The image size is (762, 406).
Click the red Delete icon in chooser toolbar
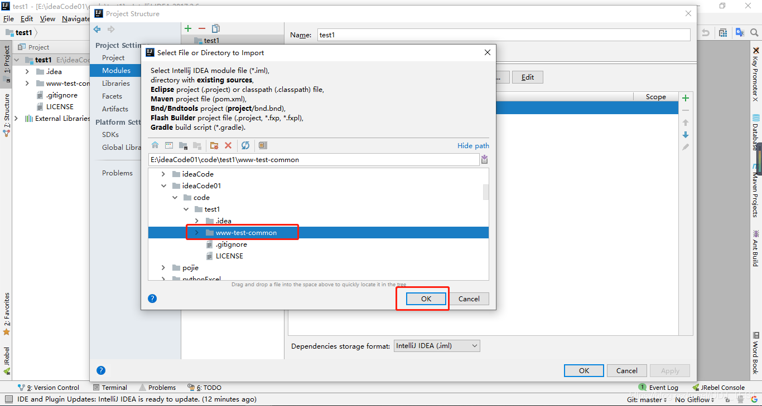[228, 145]
